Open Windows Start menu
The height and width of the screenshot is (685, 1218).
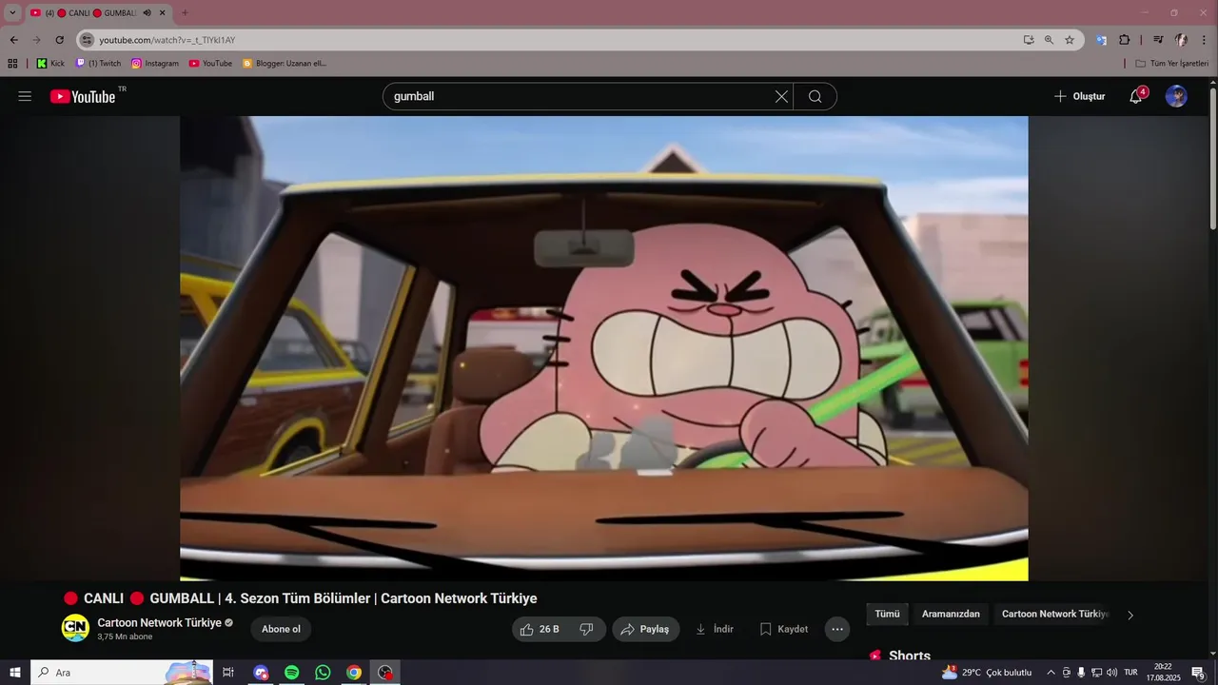(x=15, y=673)
